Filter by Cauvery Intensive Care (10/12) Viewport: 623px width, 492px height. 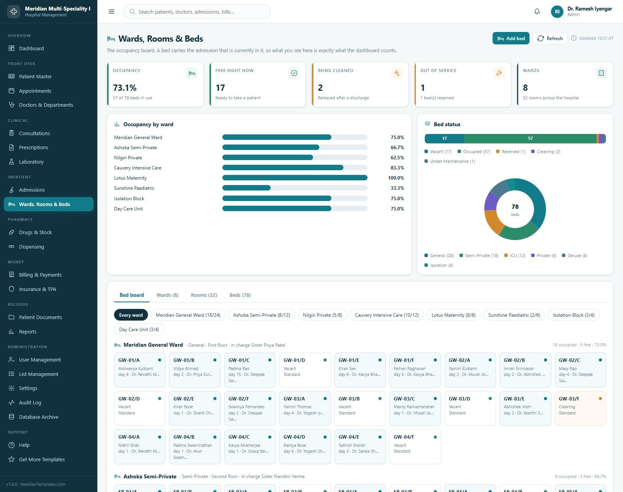click(x=387, y=315)
